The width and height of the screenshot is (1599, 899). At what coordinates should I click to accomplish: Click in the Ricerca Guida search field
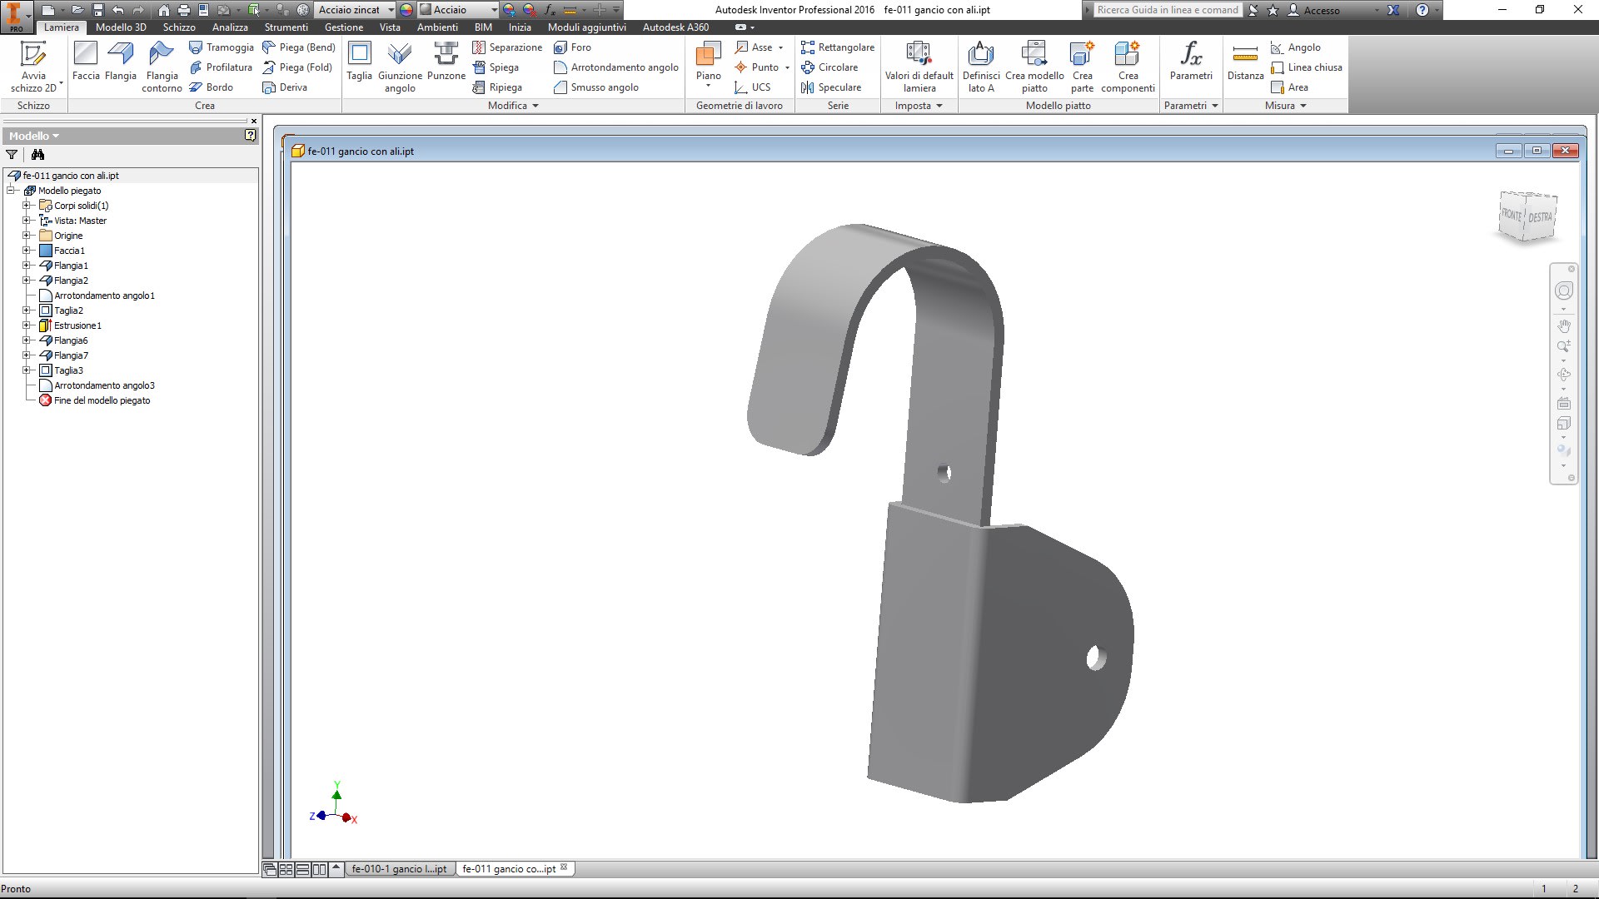pos(1164,9)
